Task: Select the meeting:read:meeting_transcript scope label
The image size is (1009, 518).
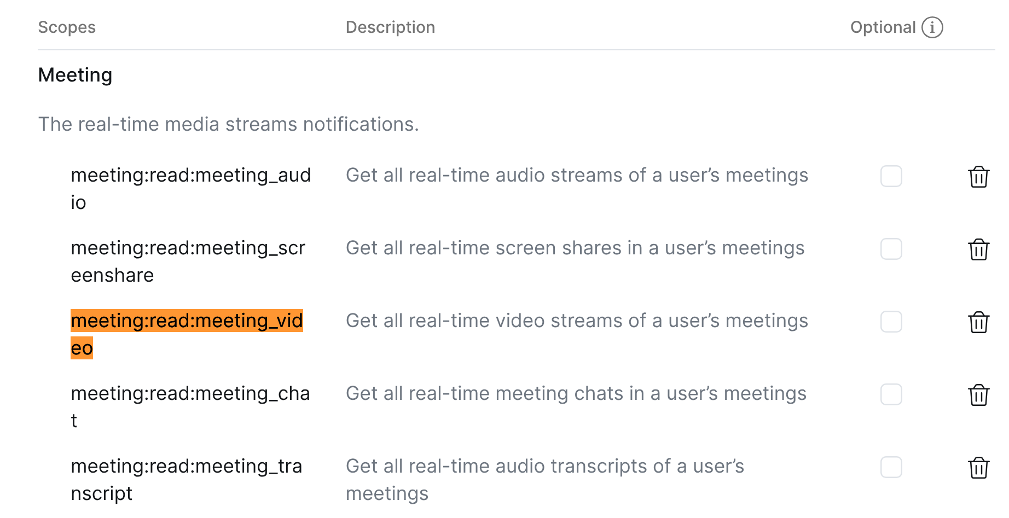Action: (186, 467)
